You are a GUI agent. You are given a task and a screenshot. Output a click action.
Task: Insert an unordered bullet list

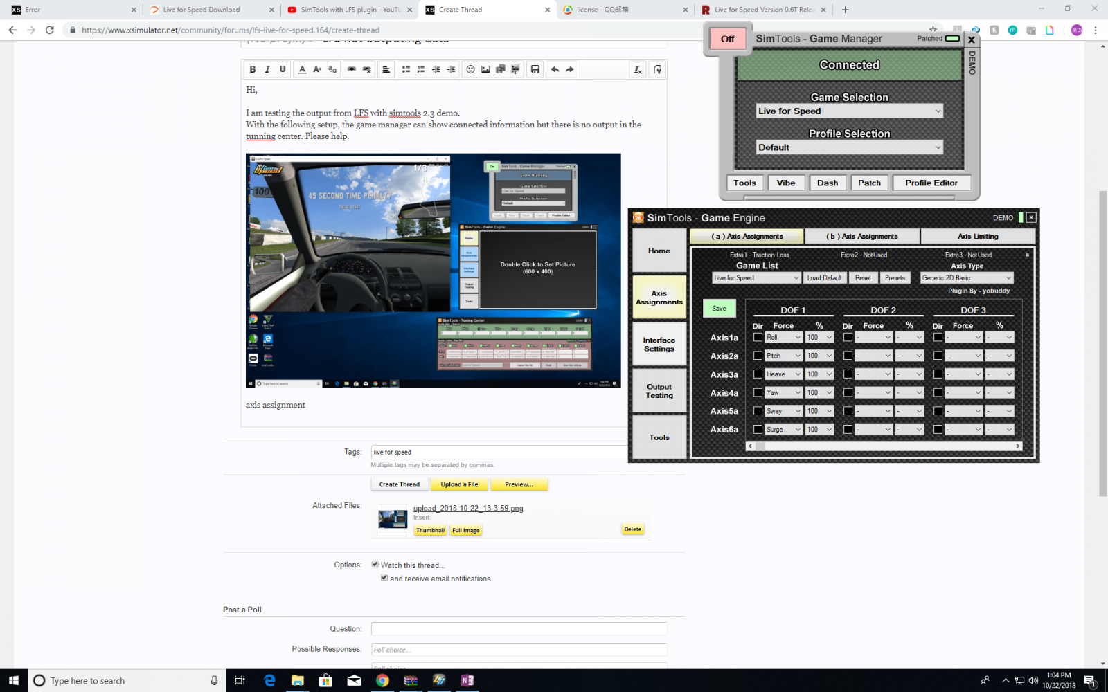(x=406, y=69)
